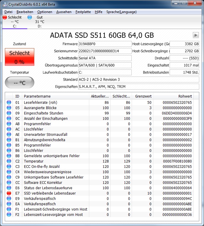The height and width of the screenshot is (226, 204).
Task: Click the ID column header
Action: [17, 96]
